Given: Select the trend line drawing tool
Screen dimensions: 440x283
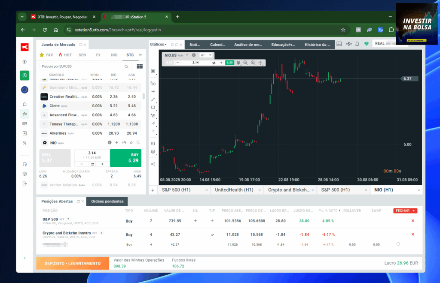Looking at the screenshot, I should (x=153, y=99).
